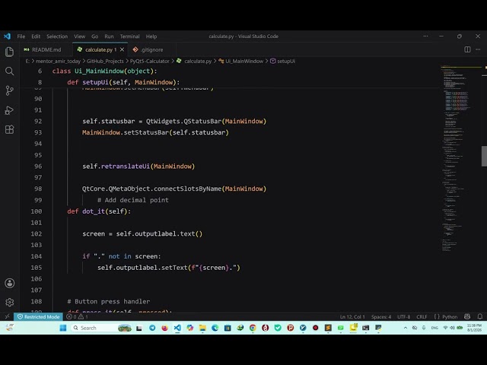The width and height of the screenshot is (487, 365).
Task: Open the Terminal menu
Action: click(x=130, y=36)
